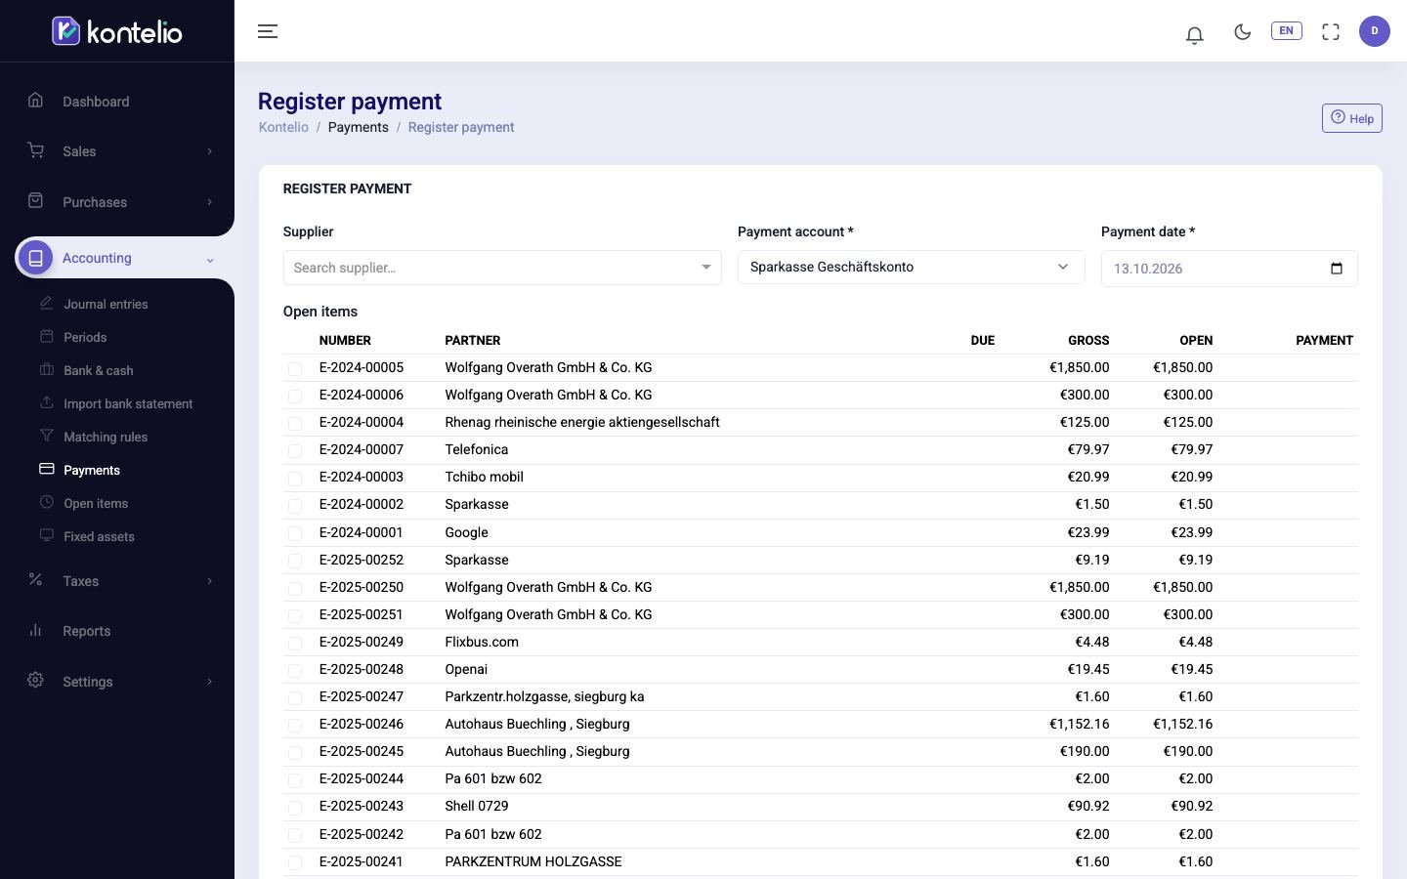This screenshot has width=1407, height=879.
Task: Open Payment account Sparkasse Geschäftskonto dropdown
Action: tap(911, 267)
